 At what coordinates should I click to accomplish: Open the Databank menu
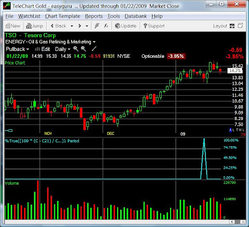[x=136, y=16]
